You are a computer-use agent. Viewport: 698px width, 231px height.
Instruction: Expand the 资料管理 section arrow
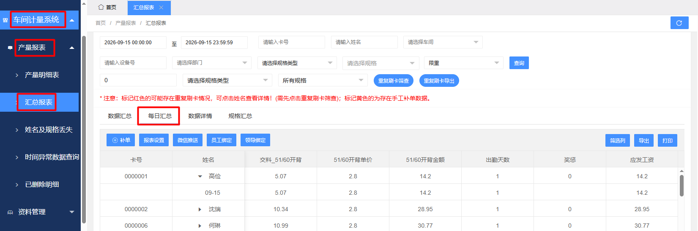(72, 212)
